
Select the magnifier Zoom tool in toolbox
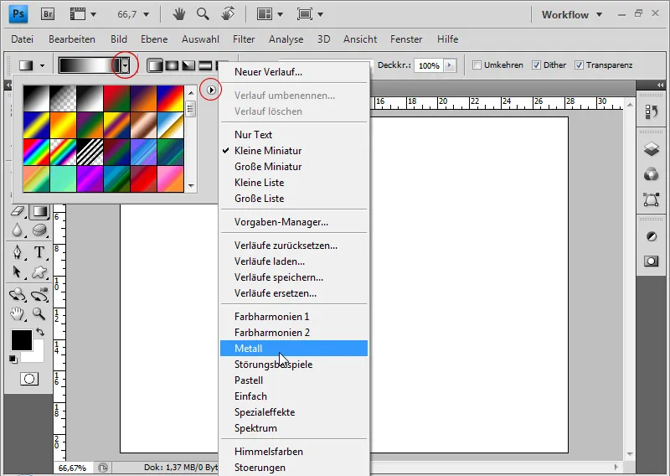point(39,314)
